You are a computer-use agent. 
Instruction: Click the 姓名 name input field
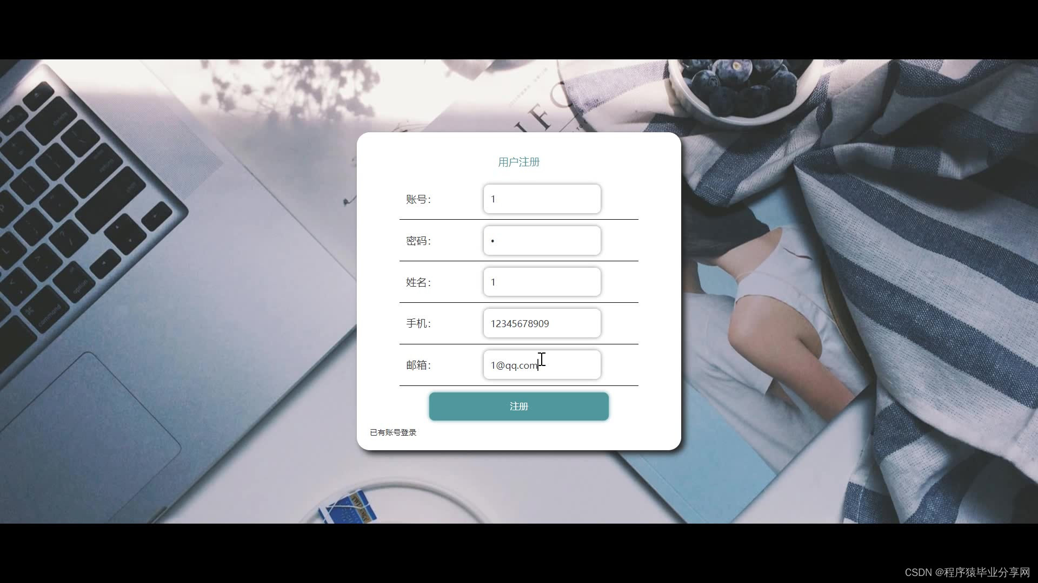(x=542, y=282)
